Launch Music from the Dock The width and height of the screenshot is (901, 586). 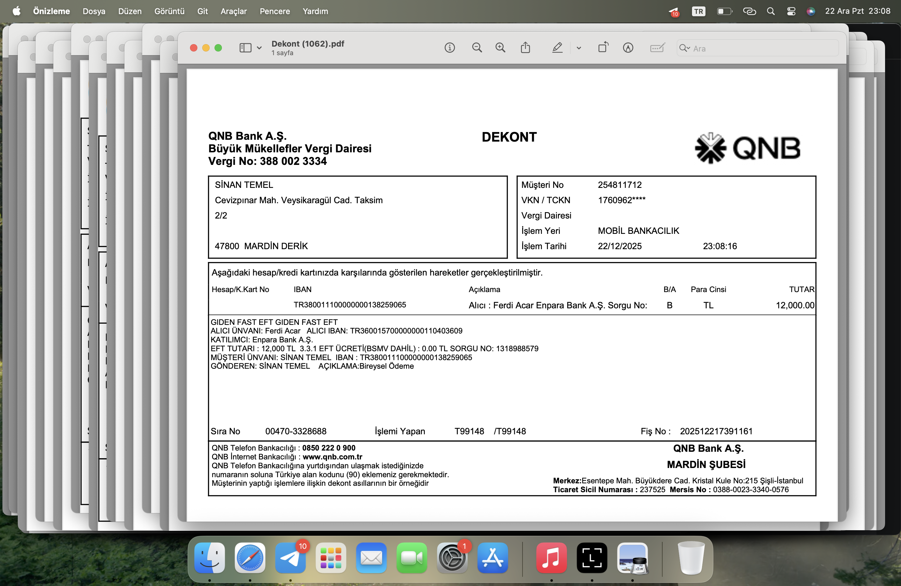[552, 557]
